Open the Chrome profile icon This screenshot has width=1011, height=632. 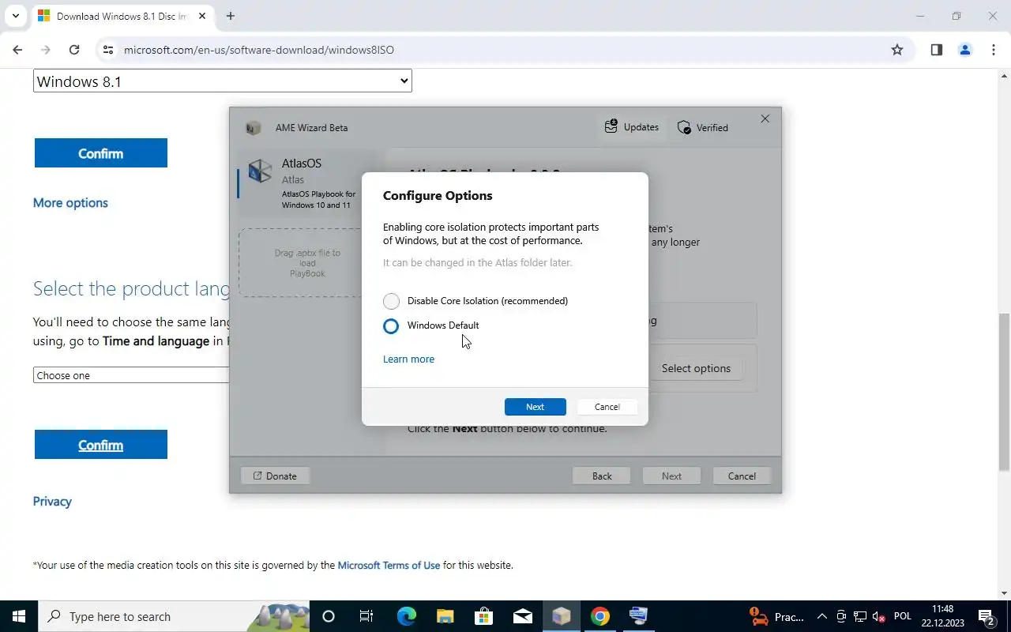(x=965, y=50)
